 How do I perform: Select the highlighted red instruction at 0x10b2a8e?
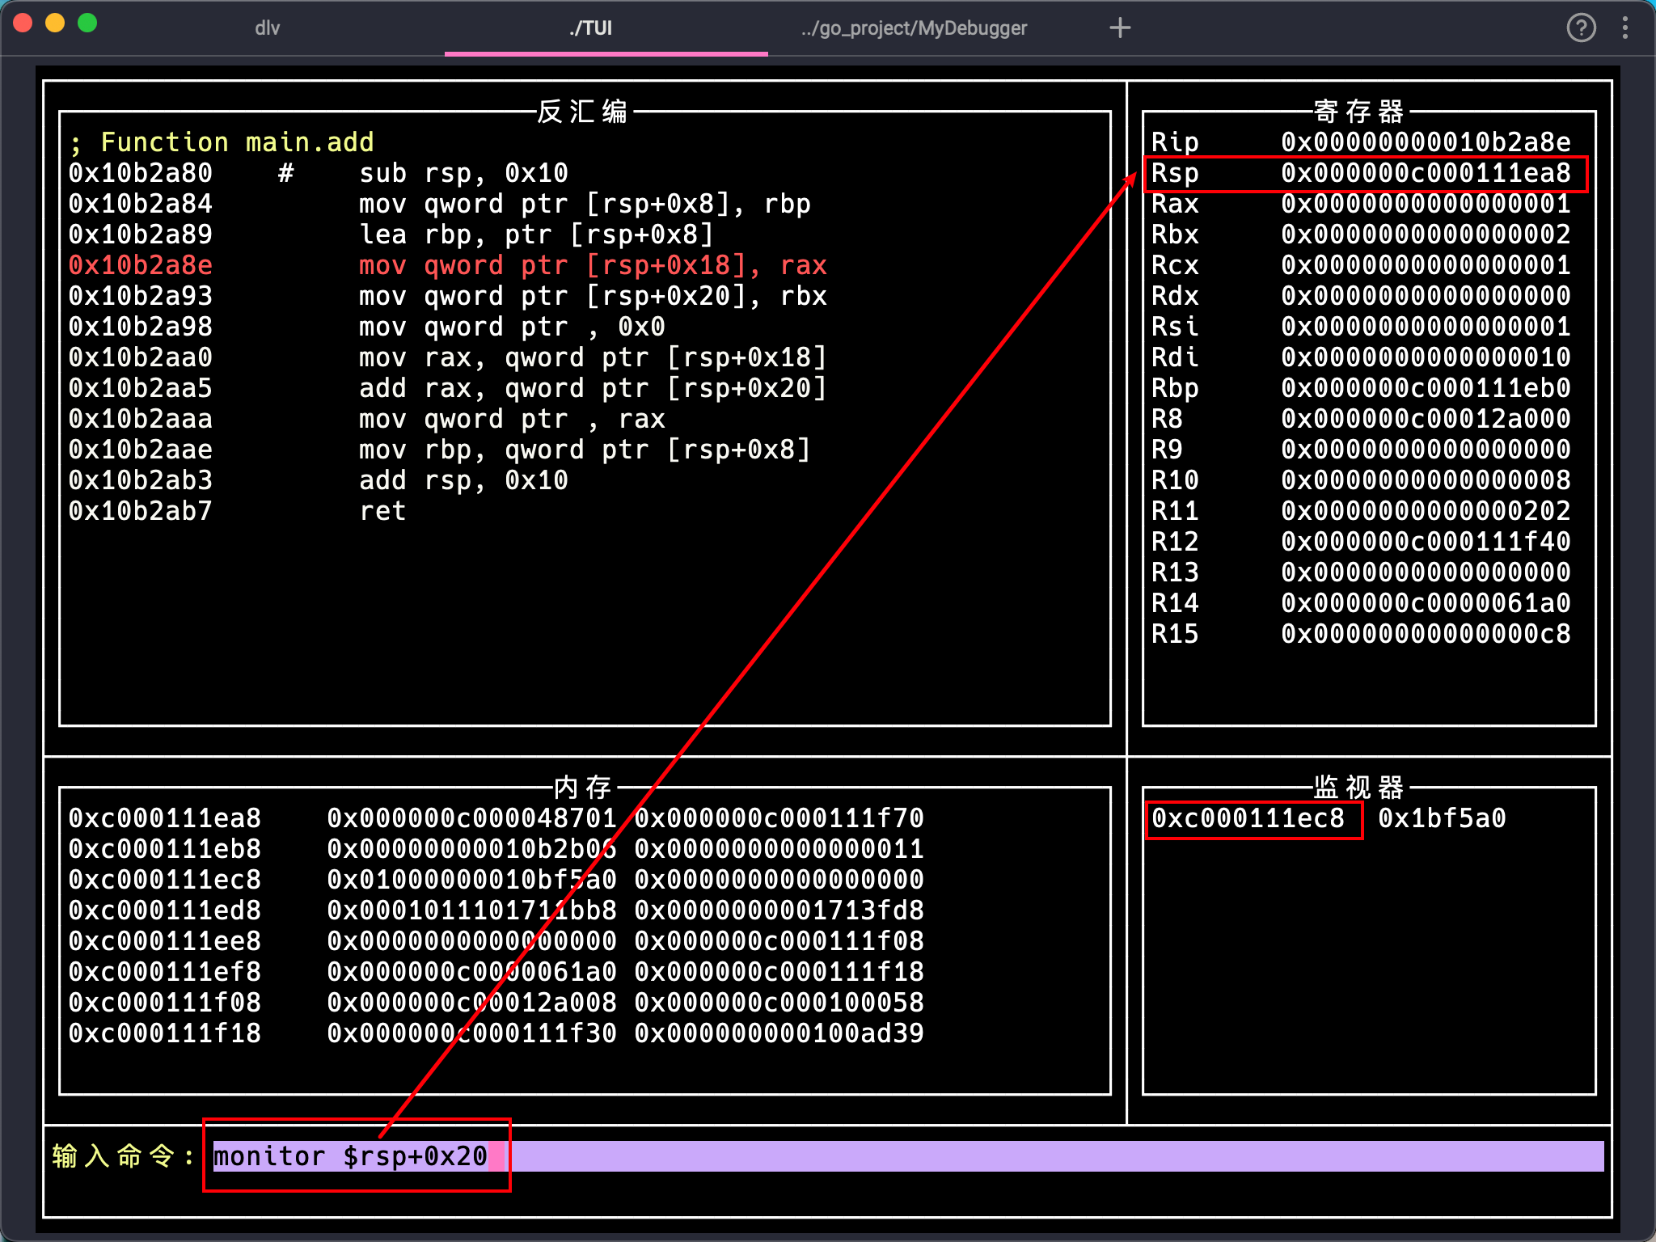(593, 265)
